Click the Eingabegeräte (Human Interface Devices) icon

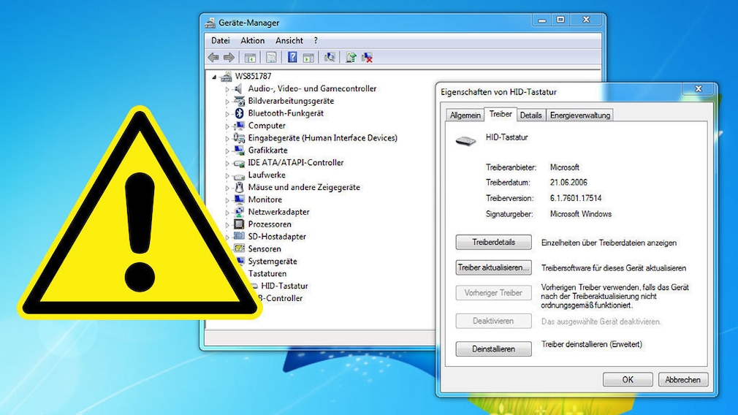pos(239,138)
